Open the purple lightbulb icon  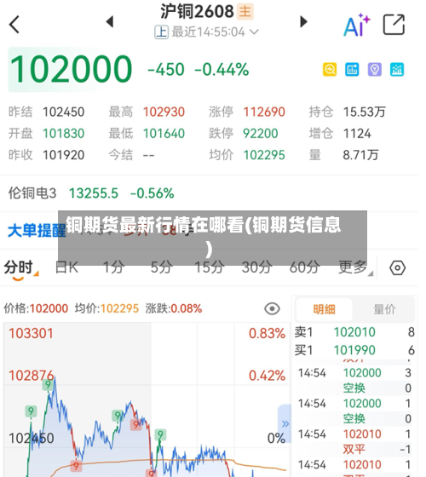tap(375, 69)
